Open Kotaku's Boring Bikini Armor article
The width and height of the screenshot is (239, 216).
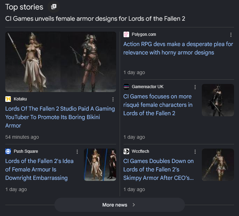pos(60,117)
